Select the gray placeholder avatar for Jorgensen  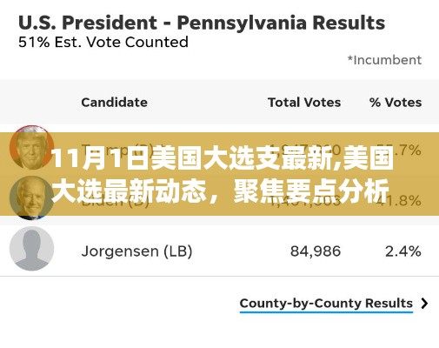(32, 249)
